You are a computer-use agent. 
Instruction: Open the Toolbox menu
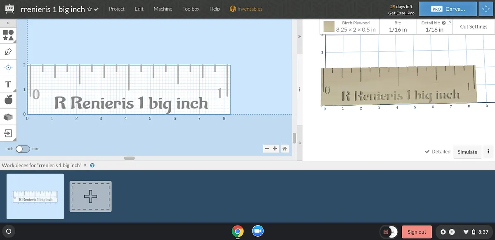[x=191, y=9]
